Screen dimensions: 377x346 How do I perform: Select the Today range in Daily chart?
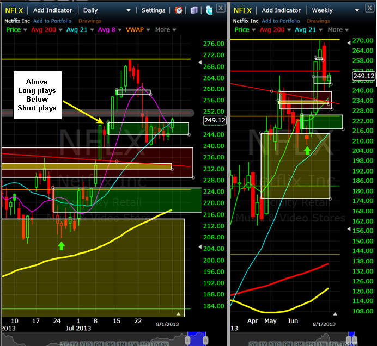[160, 344]
